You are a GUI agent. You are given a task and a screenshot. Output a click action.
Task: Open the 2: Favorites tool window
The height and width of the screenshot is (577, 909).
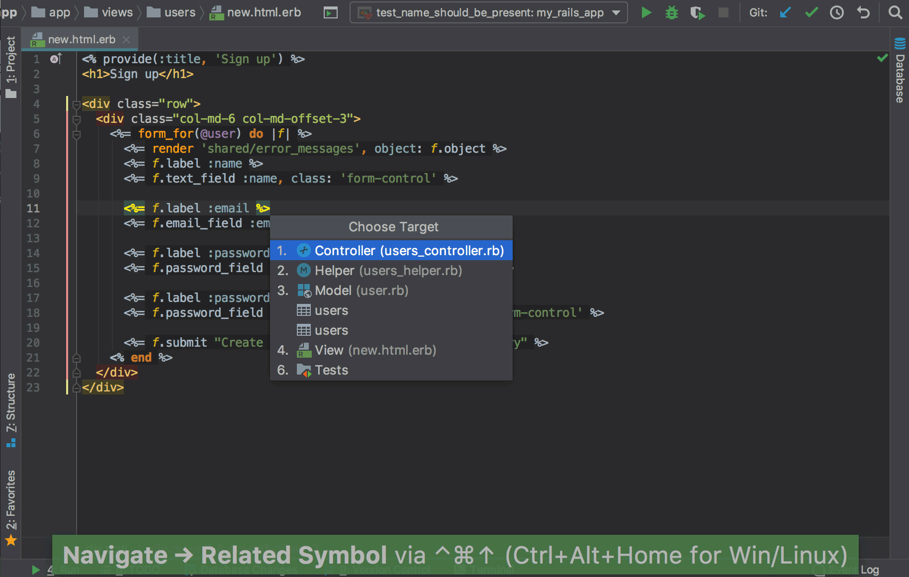[x=10, y=507]
